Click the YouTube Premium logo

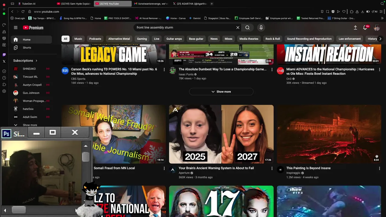[33, 27]
